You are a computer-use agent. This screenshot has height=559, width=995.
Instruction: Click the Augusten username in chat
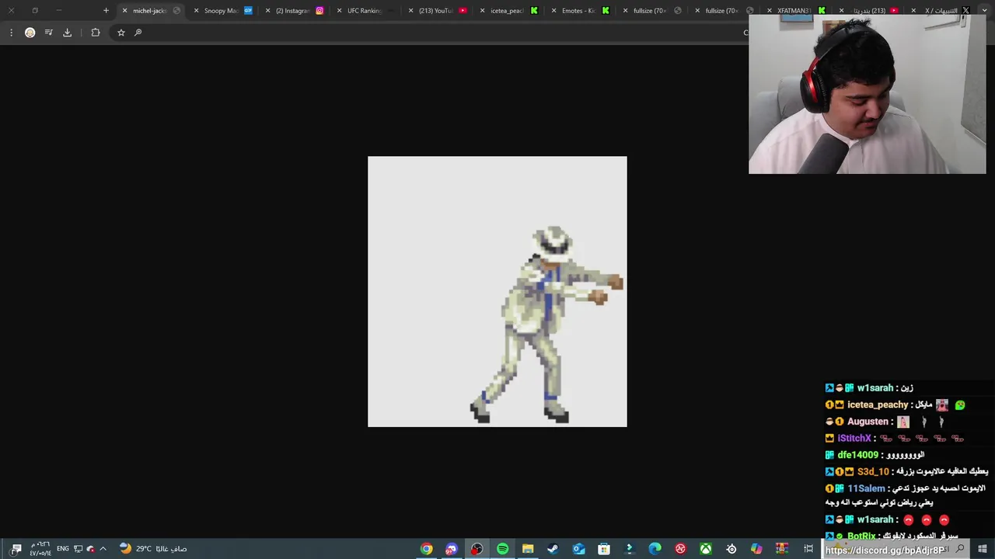click(868, 422)
